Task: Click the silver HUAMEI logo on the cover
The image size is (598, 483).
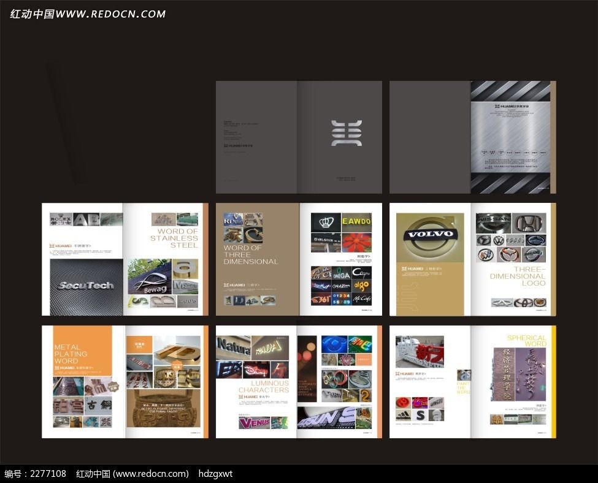Action: [347, 132]
